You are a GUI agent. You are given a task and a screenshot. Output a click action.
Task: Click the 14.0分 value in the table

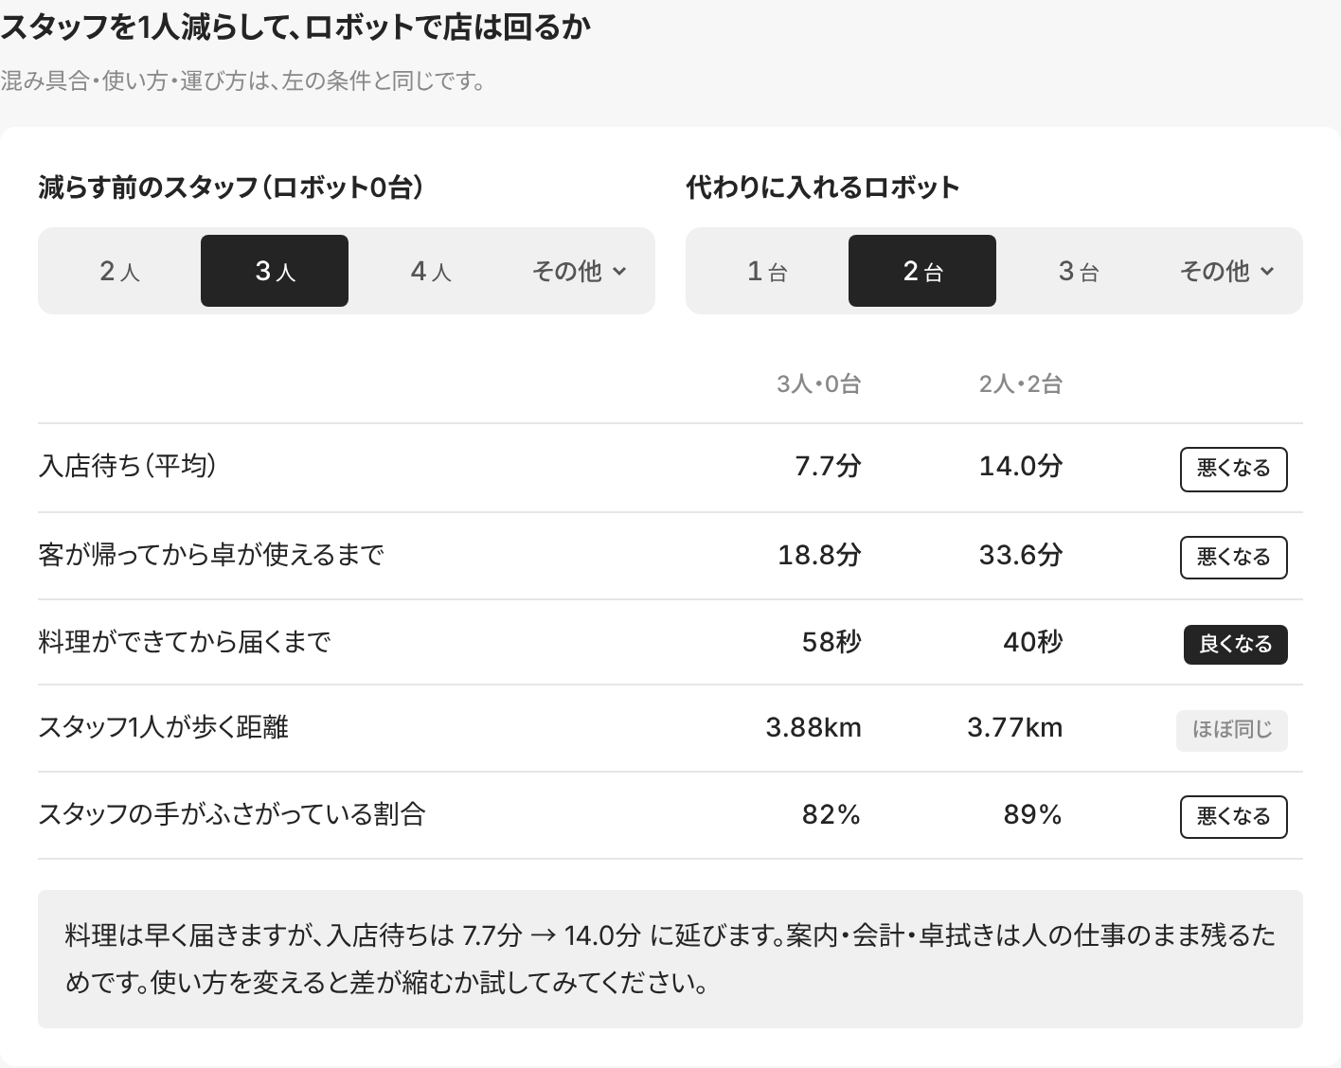point(1021,466)
